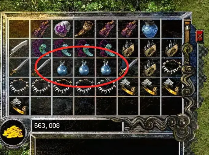Choose the rightmost blue potion flask
Viewport: 209px width, 155px height.
(x=106, y=68)
